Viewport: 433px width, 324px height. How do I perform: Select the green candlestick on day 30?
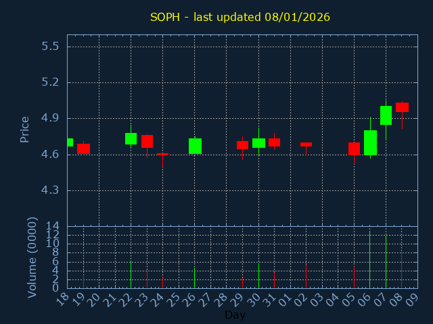point(258,143)
